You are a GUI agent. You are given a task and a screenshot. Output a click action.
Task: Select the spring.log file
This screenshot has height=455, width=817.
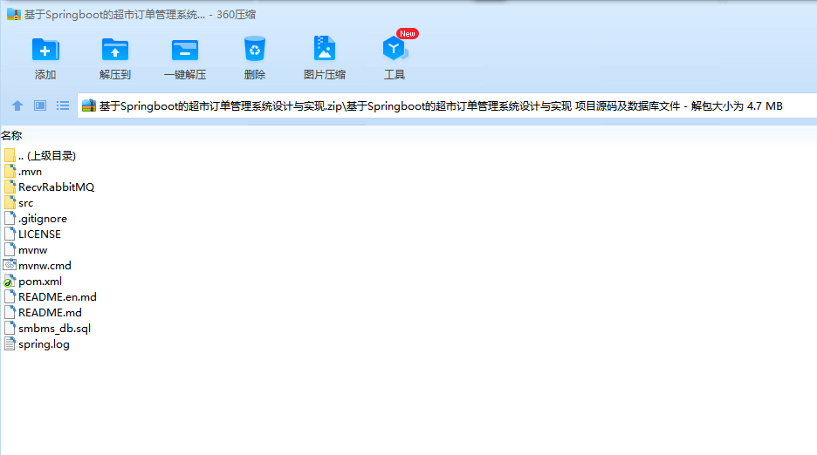coord(37,344)
